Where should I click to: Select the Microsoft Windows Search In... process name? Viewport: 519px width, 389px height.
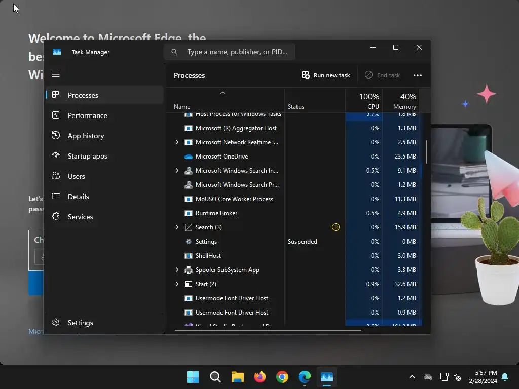pyautogui.click(x=237, y=171)
